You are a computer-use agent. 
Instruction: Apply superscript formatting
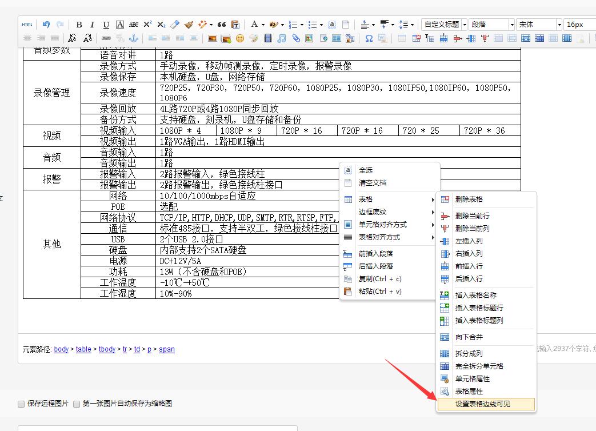[x=147, y=25]
